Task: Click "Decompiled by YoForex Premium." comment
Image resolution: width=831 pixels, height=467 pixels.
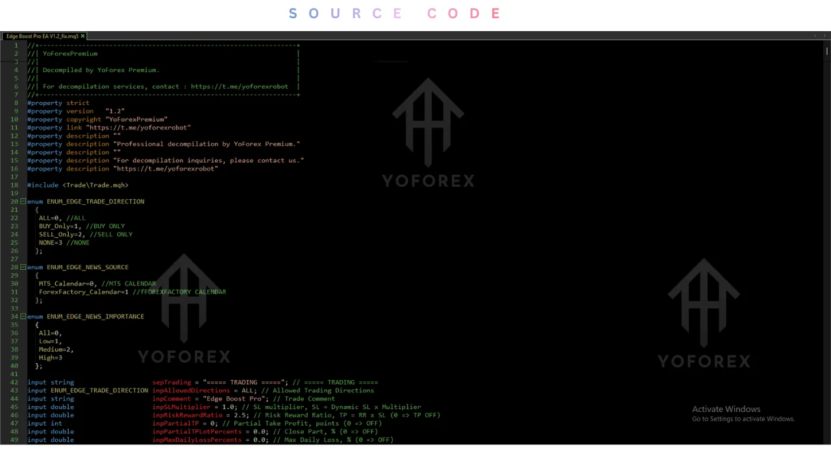Action: tap(101, 70)
